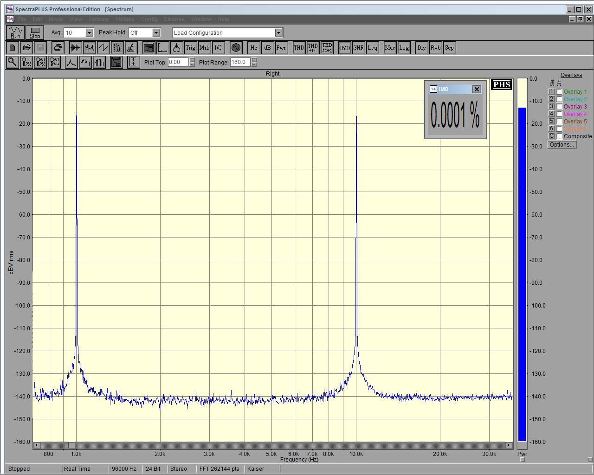Click the frequency axis horizontal scrollbar thumb
Screen dimensions: 594x475
[x=71, y=445]
